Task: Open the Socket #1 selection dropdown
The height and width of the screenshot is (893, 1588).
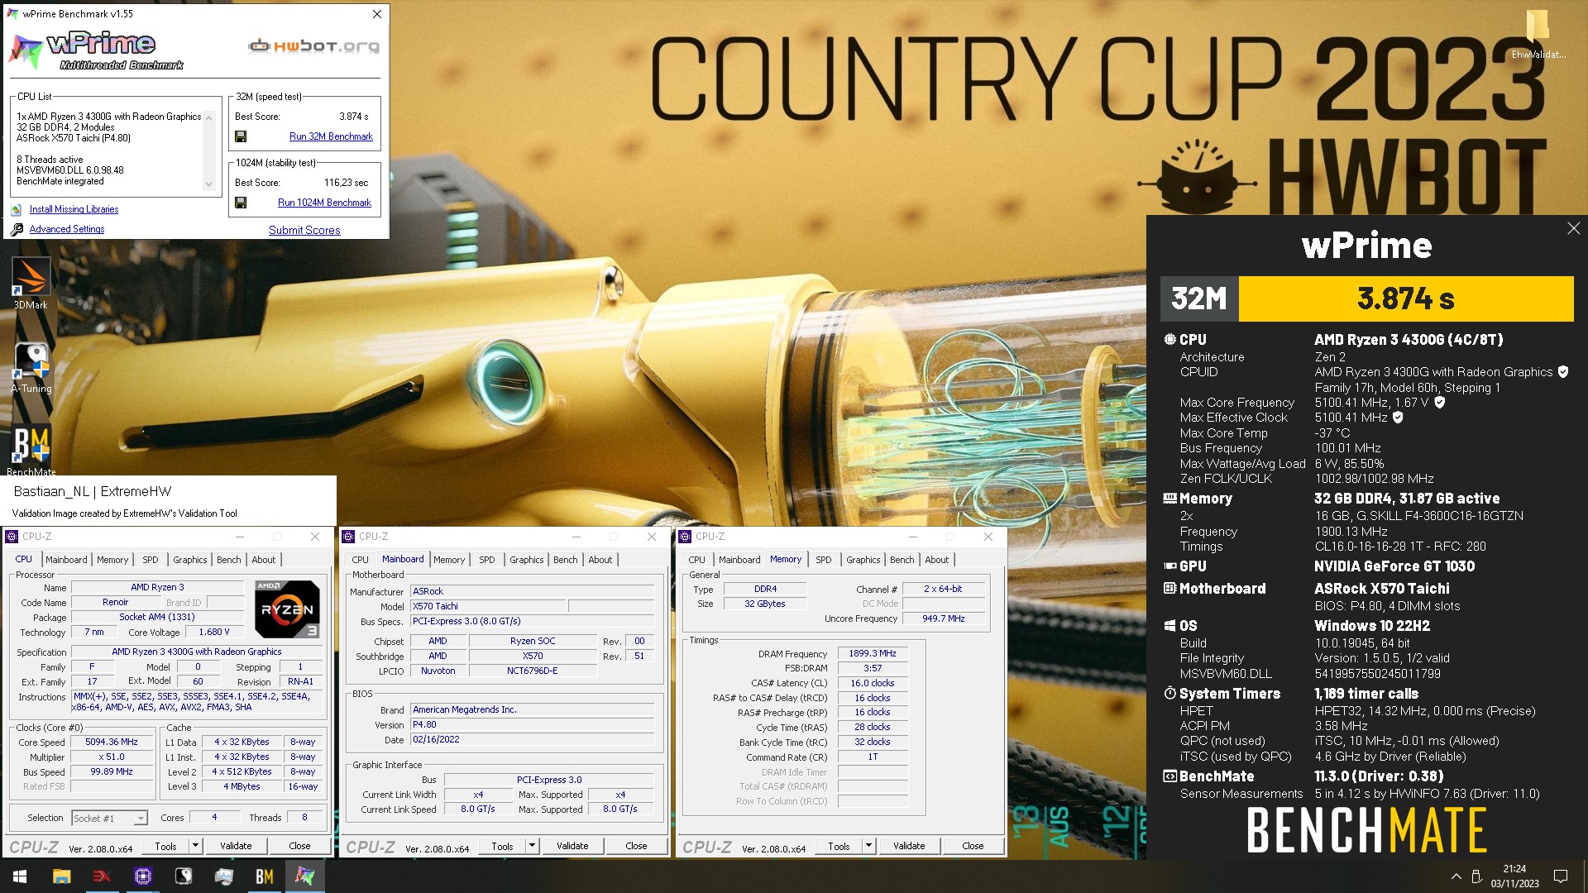Action: (x=141, y=819)
